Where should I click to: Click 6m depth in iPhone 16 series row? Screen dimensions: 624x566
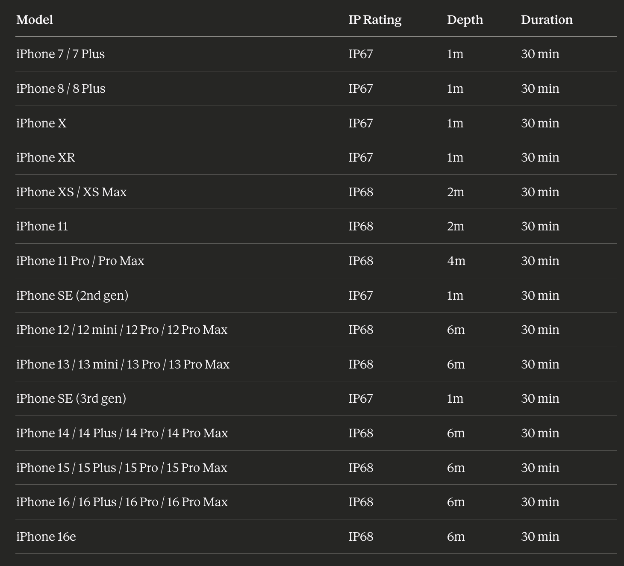point(456,502)
